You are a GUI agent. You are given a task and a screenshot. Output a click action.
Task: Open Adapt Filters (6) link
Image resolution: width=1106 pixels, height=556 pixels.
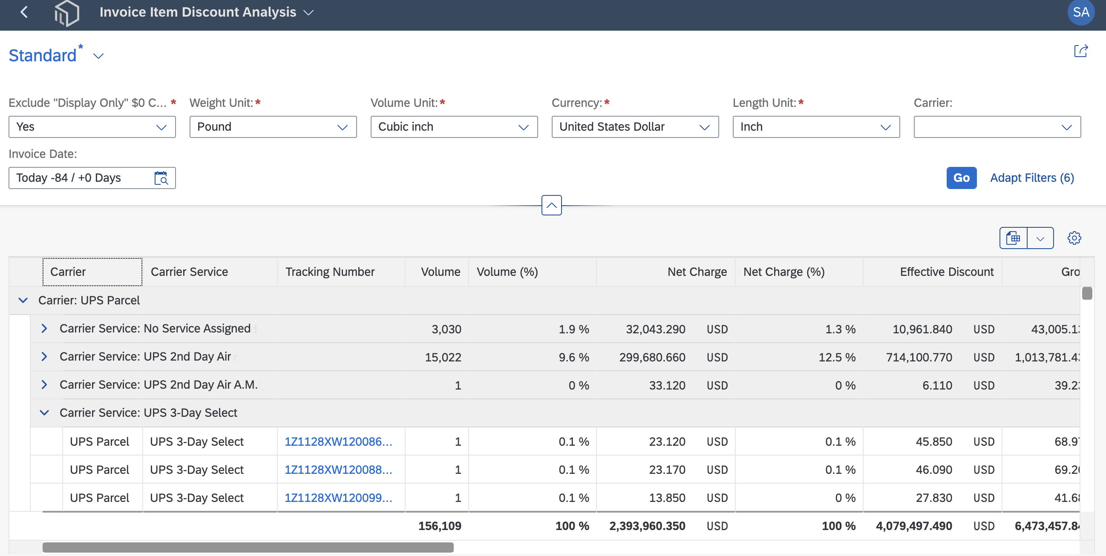[1032, 178]
